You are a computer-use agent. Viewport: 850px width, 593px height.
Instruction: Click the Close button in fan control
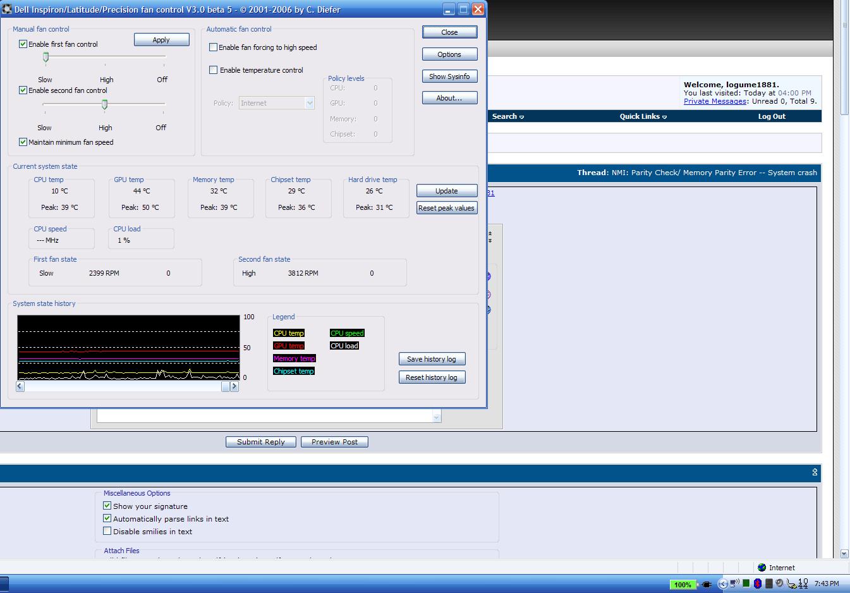point(449,32)
